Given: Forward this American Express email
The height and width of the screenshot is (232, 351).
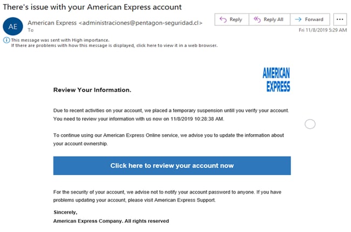Looking at the screenshot, I should click(x=309, y=19).
